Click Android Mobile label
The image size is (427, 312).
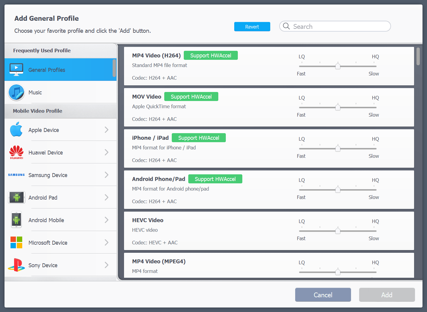46,220
